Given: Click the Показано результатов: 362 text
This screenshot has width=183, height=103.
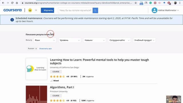Looking at the screenshot, I should 40,34.
